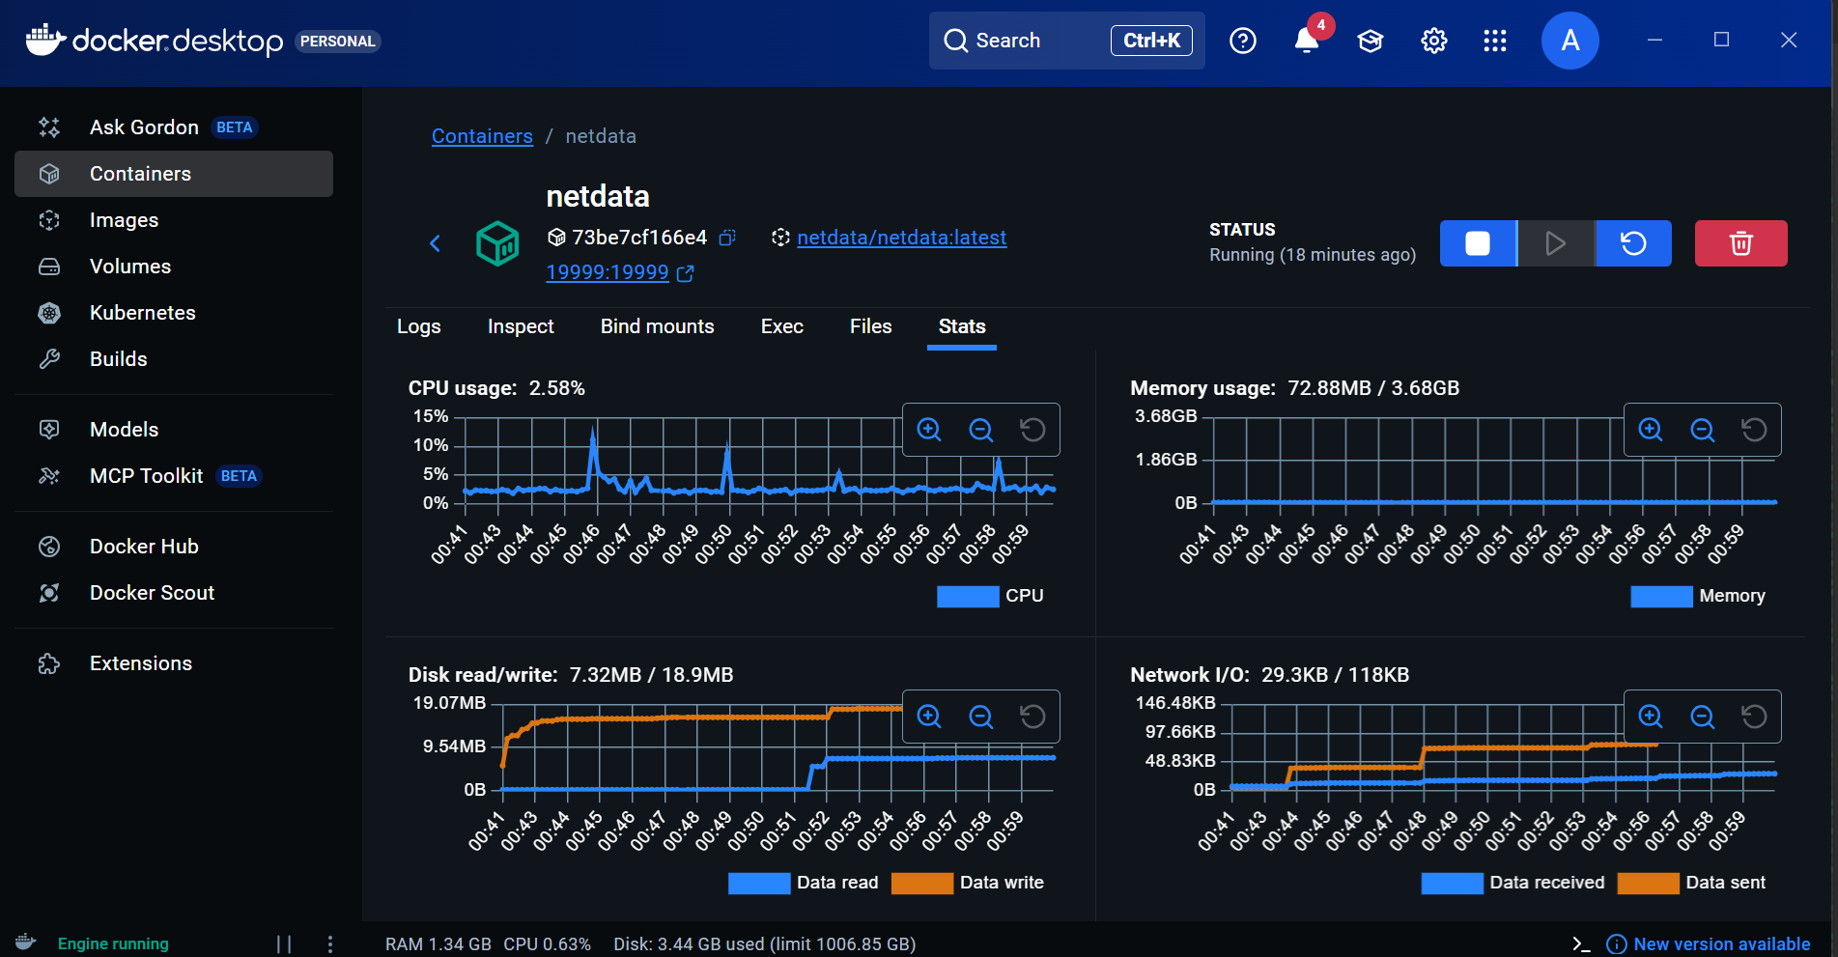The image size is (1838, 957).
Task: Zoom in on the Disk read/write chart
Action: pos(929,717)
